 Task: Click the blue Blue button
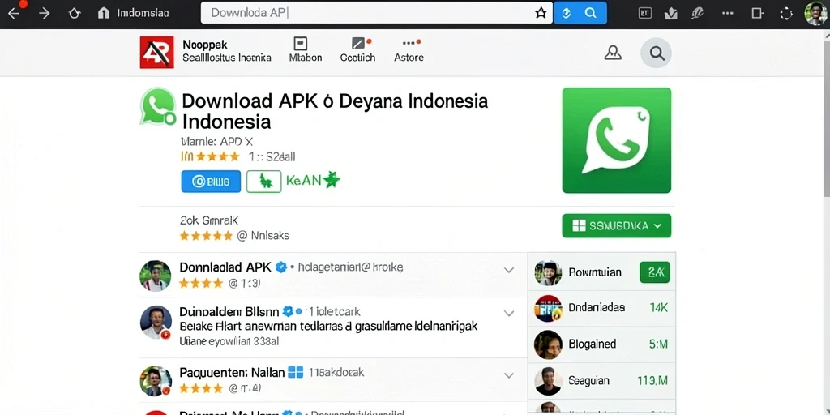(211, 182)
